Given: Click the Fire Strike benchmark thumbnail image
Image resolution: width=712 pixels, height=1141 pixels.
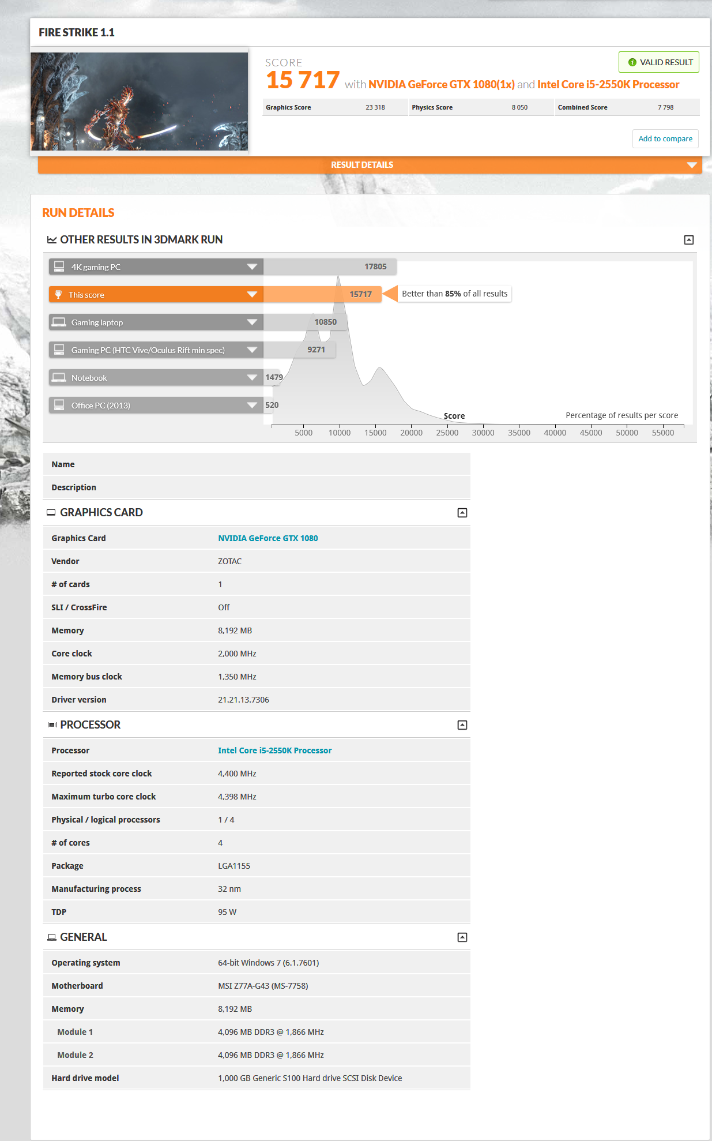Looking at the screenshot, I should [139, 102].
